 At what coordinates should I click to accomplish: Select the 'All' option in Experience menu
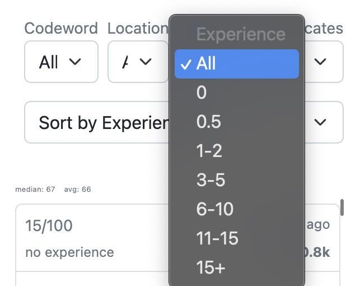point(237,64)
